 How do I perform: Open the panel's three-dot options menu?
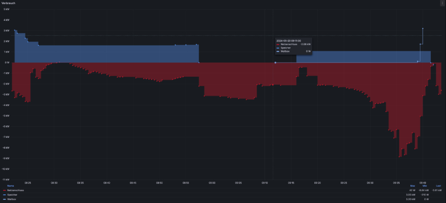click(442, 3)
